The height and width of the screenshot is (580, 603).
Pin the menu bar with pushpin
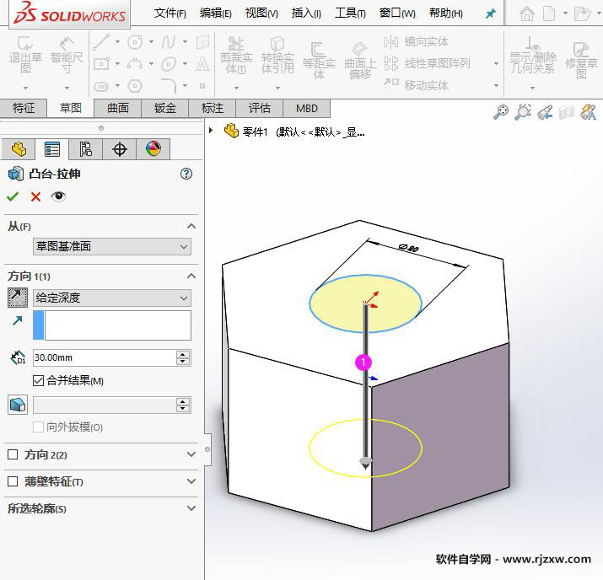490,14
